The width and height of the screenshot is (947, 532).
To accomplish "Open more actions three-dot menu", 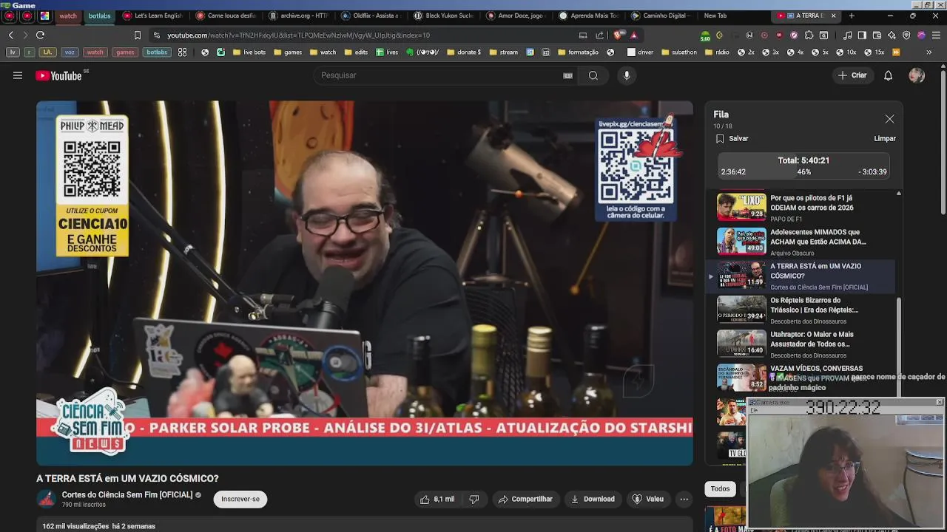I will click(x=684, y=499).
